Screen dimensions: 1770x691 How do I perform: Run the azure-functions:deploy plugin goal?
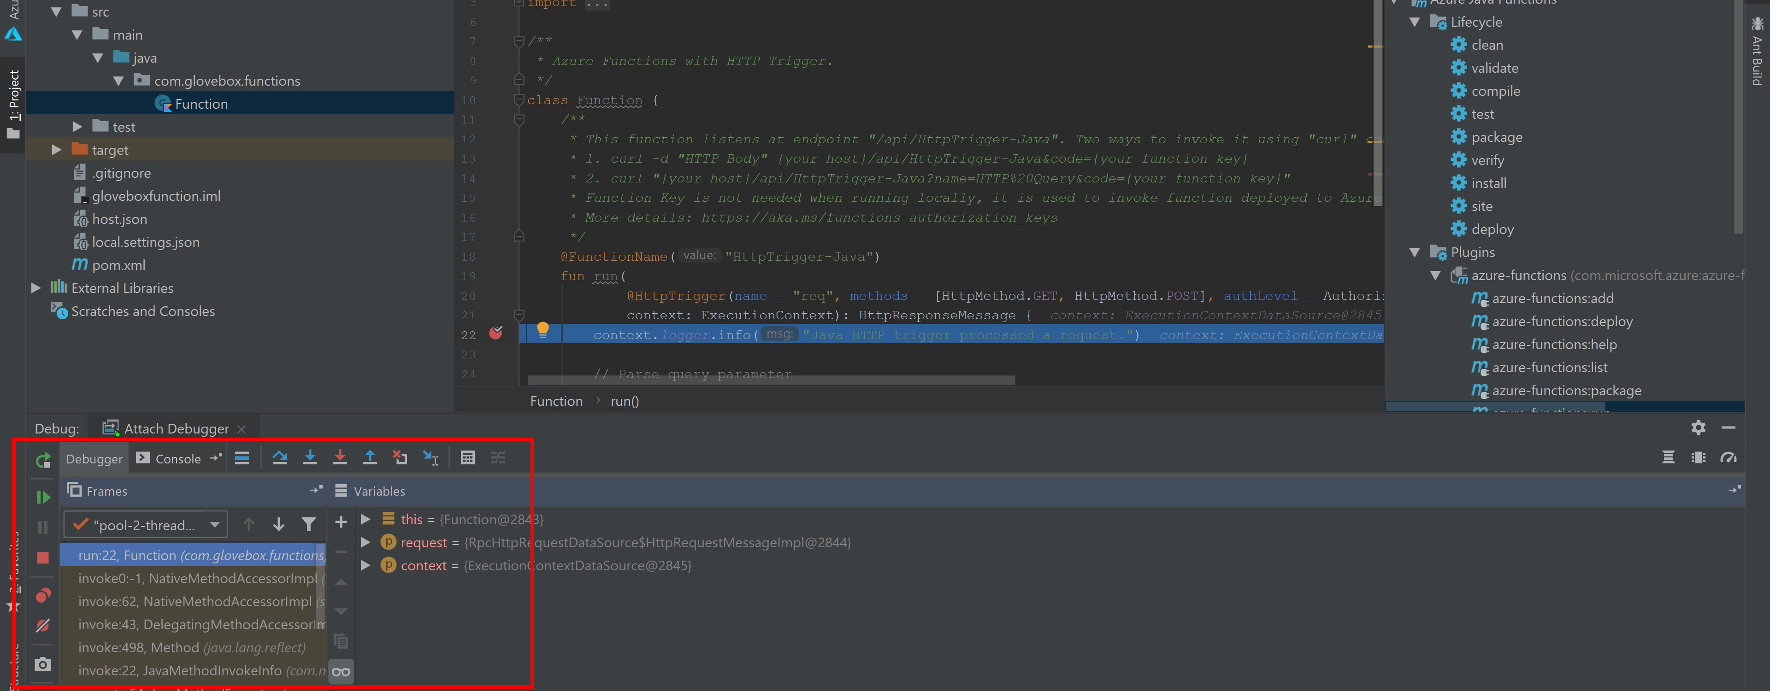click(1561, 322)
